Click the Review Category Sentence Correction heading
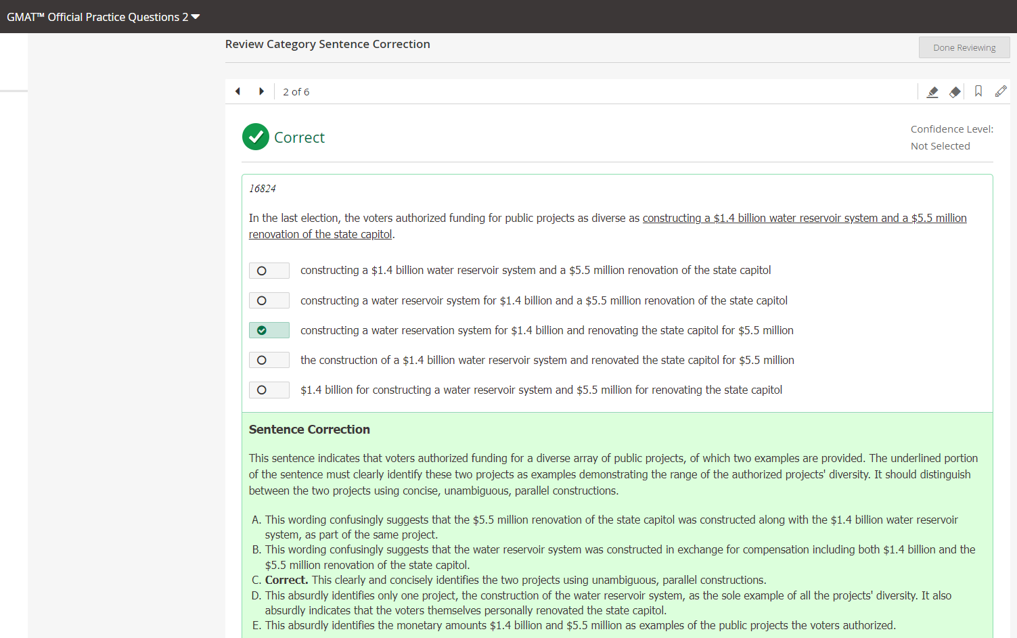 [x=327, y=44]
